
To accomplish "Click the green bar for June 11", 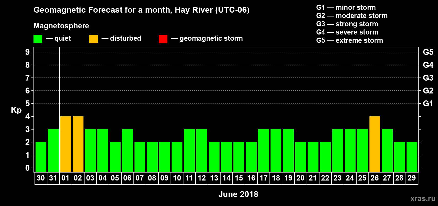I will coord(189,151).
